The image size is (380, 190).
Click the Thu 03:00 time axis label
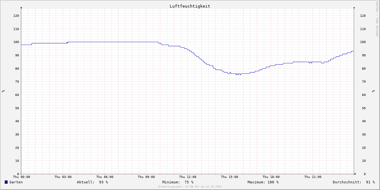pos(63,177)
